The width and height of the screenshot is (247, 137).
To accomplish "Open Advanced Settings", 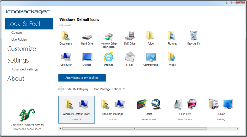I will (x=25, y=69).
